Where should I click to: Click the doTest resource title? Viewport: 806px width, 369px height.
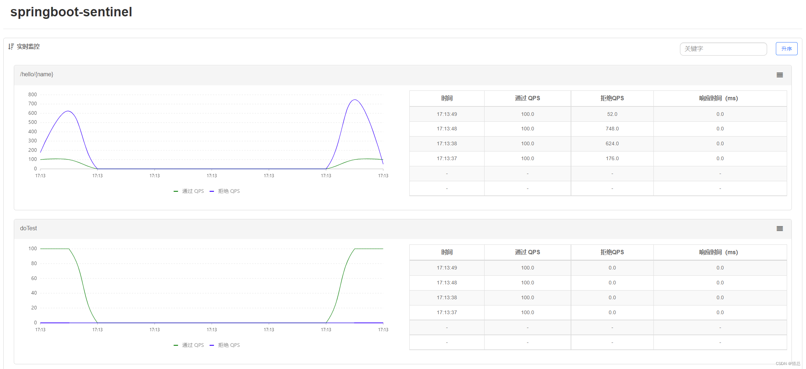click(x=28, y=228)
